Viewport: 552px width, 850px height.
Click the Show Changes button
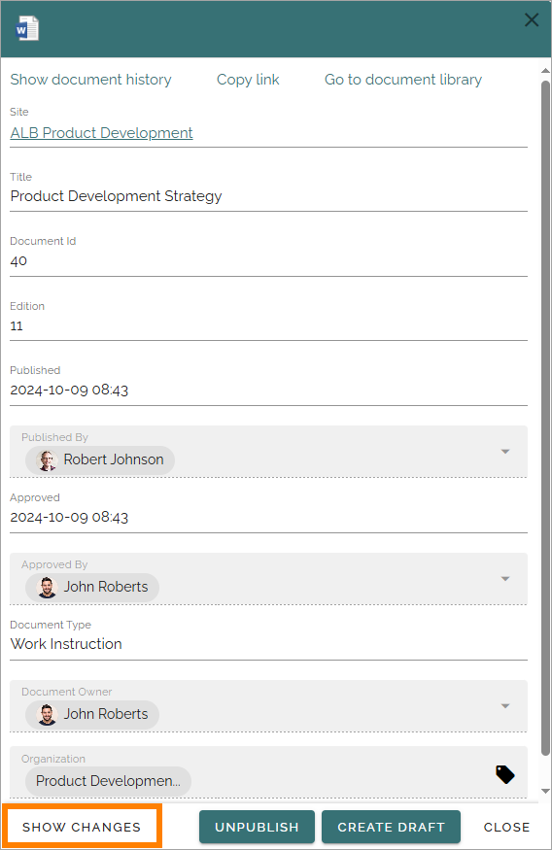[82, 828]
